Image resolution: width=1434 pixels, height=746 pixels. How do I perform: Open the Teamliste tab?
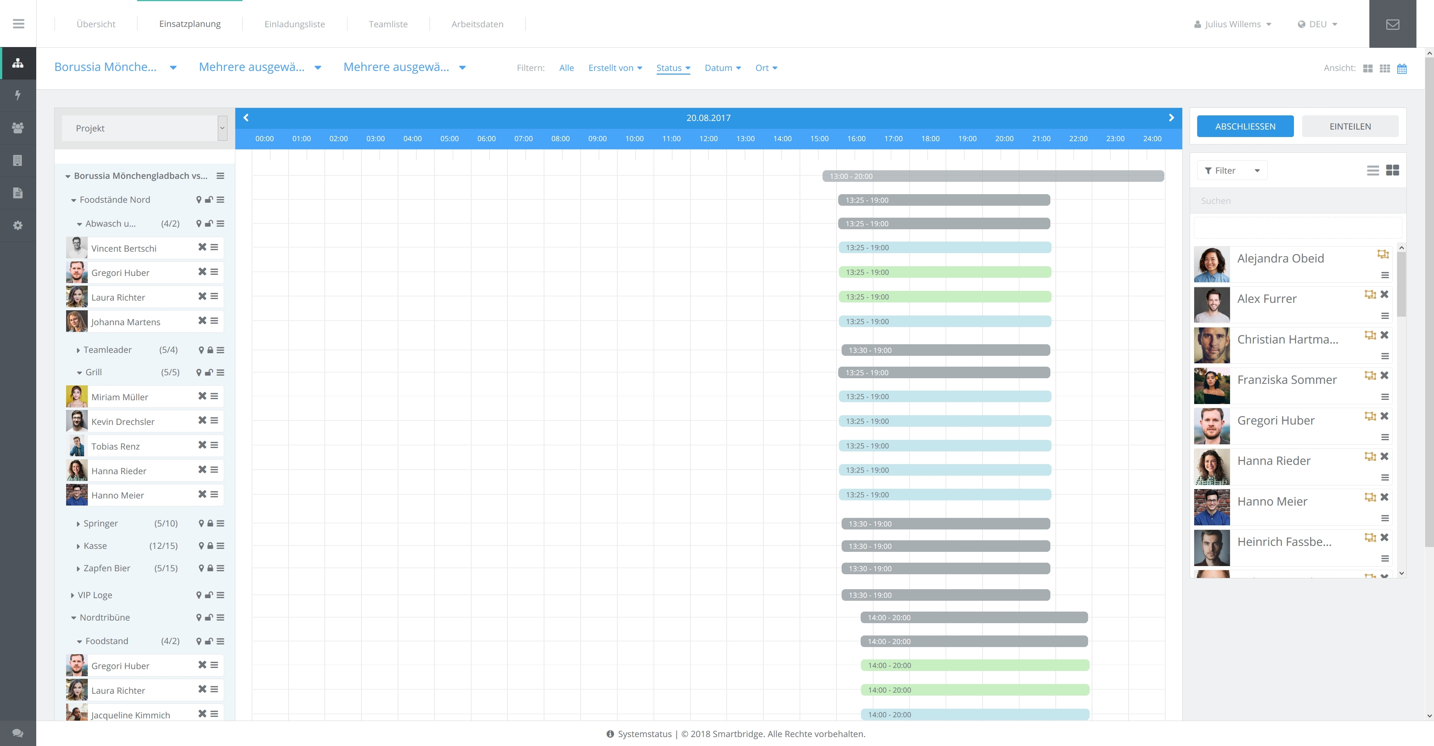coord(388,24)
